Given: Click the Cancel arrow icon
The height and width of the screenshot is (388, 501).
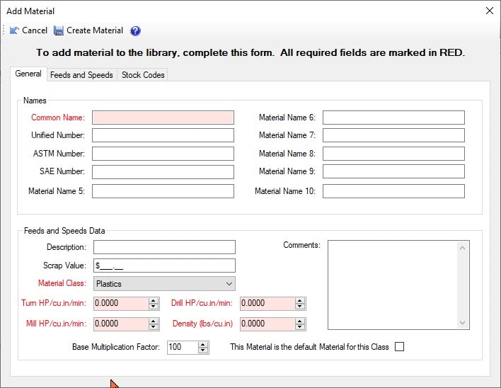Looking at the screenshot, I should point(14,30).
